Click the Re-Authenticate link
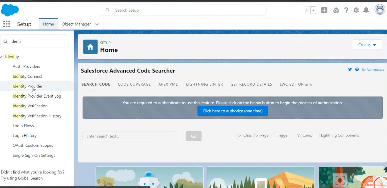The height and width of the screenshot is (188, 387). 373,70
